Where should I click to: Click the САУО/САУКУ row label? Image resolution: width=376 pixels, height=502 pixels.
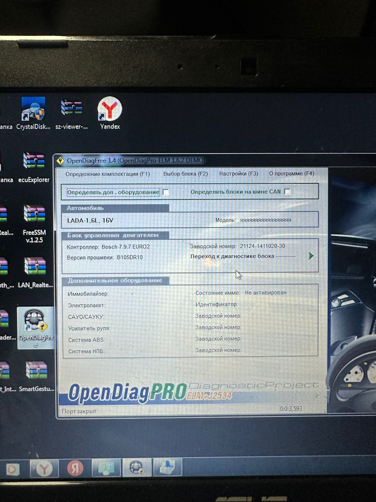click(86, 316)
